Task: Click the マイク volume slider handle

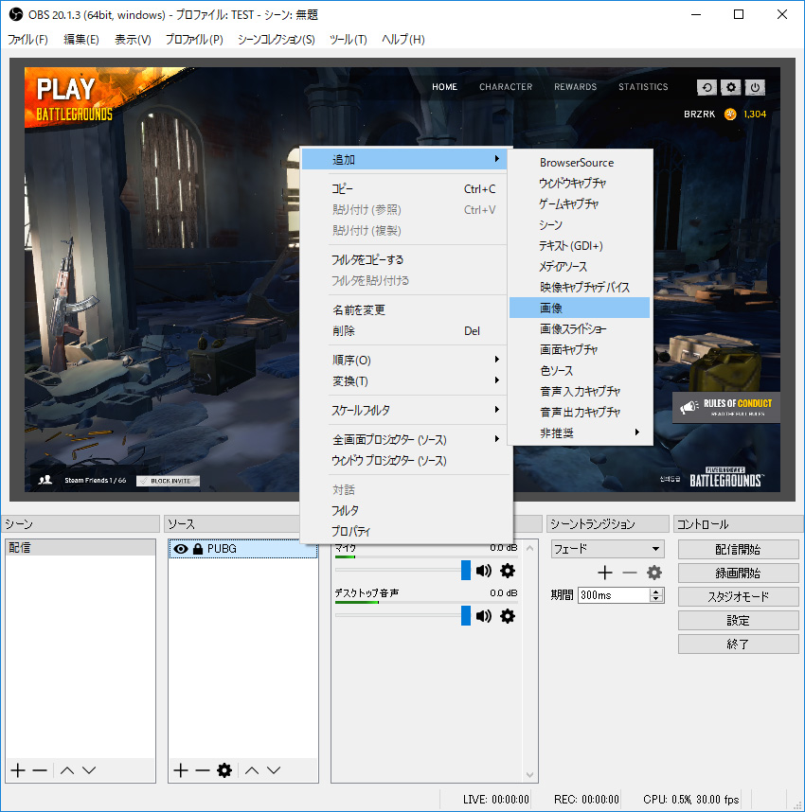Action: (466, 571)
